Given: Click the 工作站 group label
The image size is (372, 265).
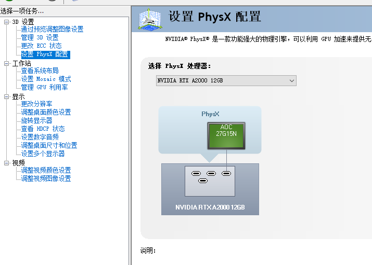Looking at the screenshot, I should (x=21, y=63).
